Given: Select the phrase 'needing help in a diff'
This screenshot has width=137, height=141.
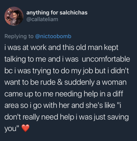Looking at the screenshot, I should [89, 94].
